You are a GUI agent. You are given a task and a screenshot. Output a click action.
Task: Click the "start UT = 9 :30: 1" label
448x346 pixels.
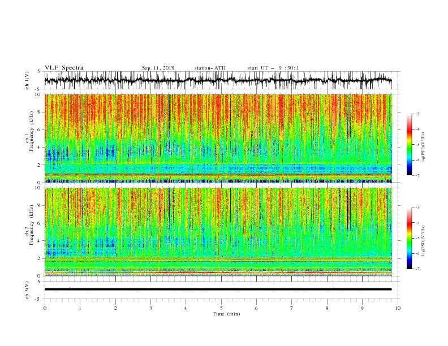pyautogui.click(x=273, y=68)
